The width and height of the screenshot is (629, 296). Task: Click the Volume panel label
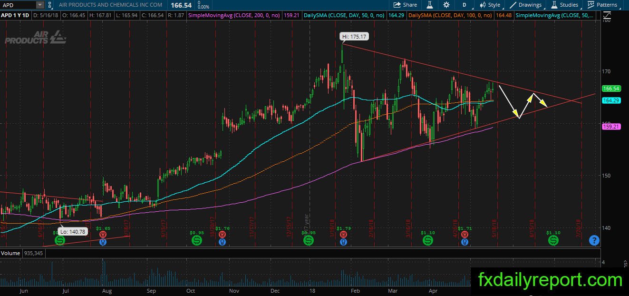point(10,253)
